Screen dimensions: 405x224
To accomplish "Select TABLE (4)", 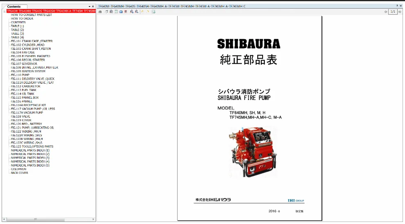I will click(17, 38).
